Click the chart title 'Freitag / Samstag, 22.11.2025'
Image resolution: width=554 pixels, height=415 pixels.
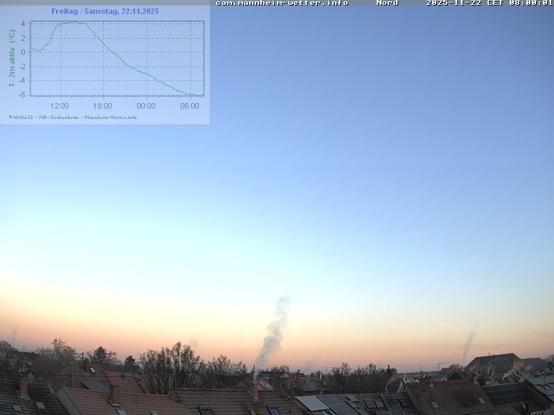[105, 11]
